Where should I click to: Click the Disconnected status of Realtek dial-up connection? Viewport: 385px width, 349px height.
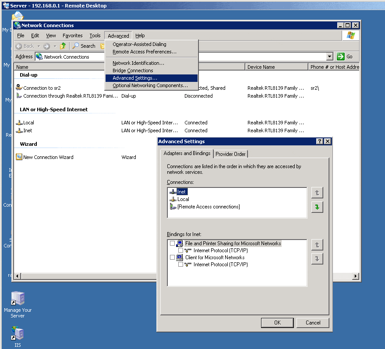[198, 96]
